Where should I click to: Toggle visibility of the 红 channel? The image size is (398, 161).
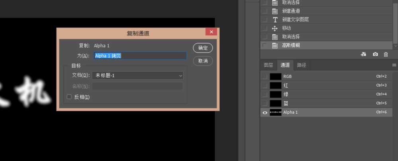pos(265,85)
